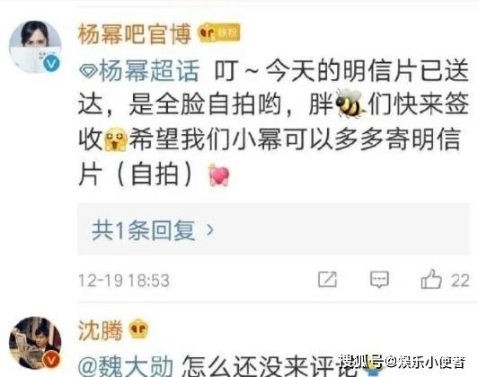Click the 铁粉 fan badge

point(219,32)
